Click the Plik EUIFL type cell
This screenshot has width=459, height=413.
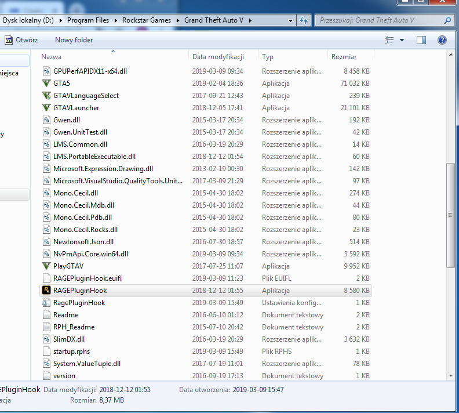276,278
